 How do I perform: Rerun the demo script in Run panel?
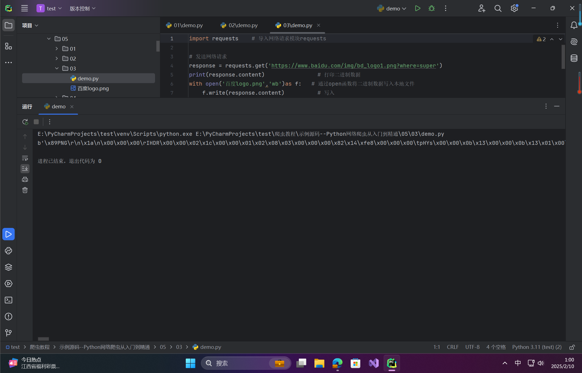click(x=25, y=122)
